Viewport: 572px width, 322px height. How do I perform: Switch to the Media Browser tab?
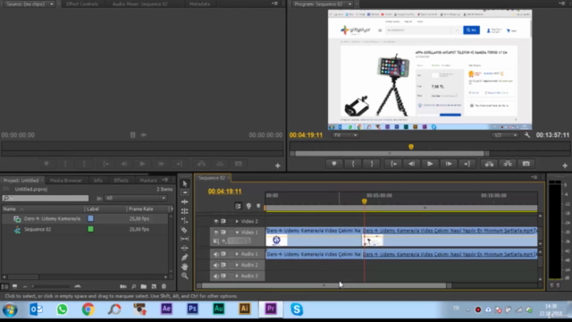tap(65, 181)
